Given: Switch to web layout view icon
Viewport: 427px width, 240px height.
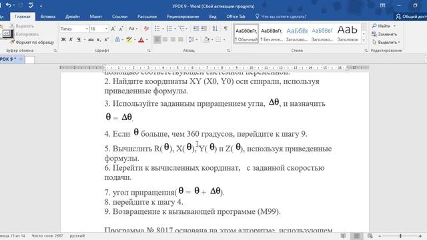Looking at the screenshot, I should [370, 235].
